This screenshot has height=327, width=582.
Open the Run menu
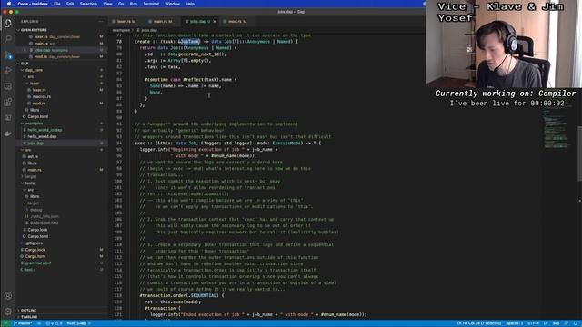[x=134, y=4]
